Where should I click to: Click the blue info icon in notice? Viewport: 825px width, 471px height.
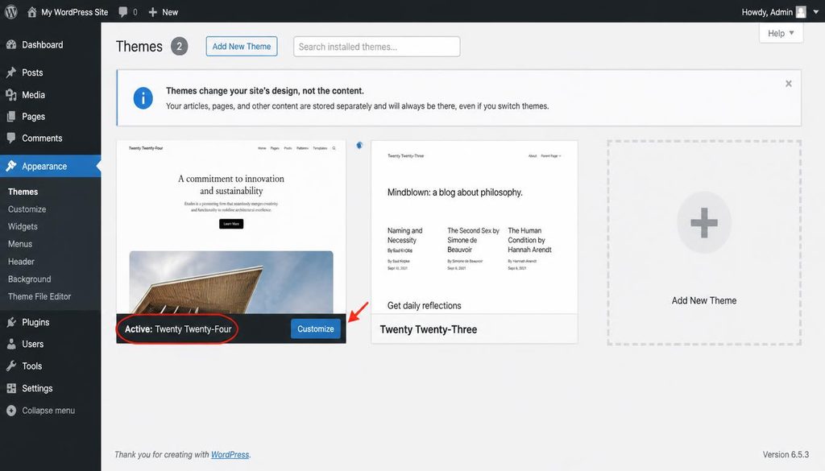click(x=143, y=98)
